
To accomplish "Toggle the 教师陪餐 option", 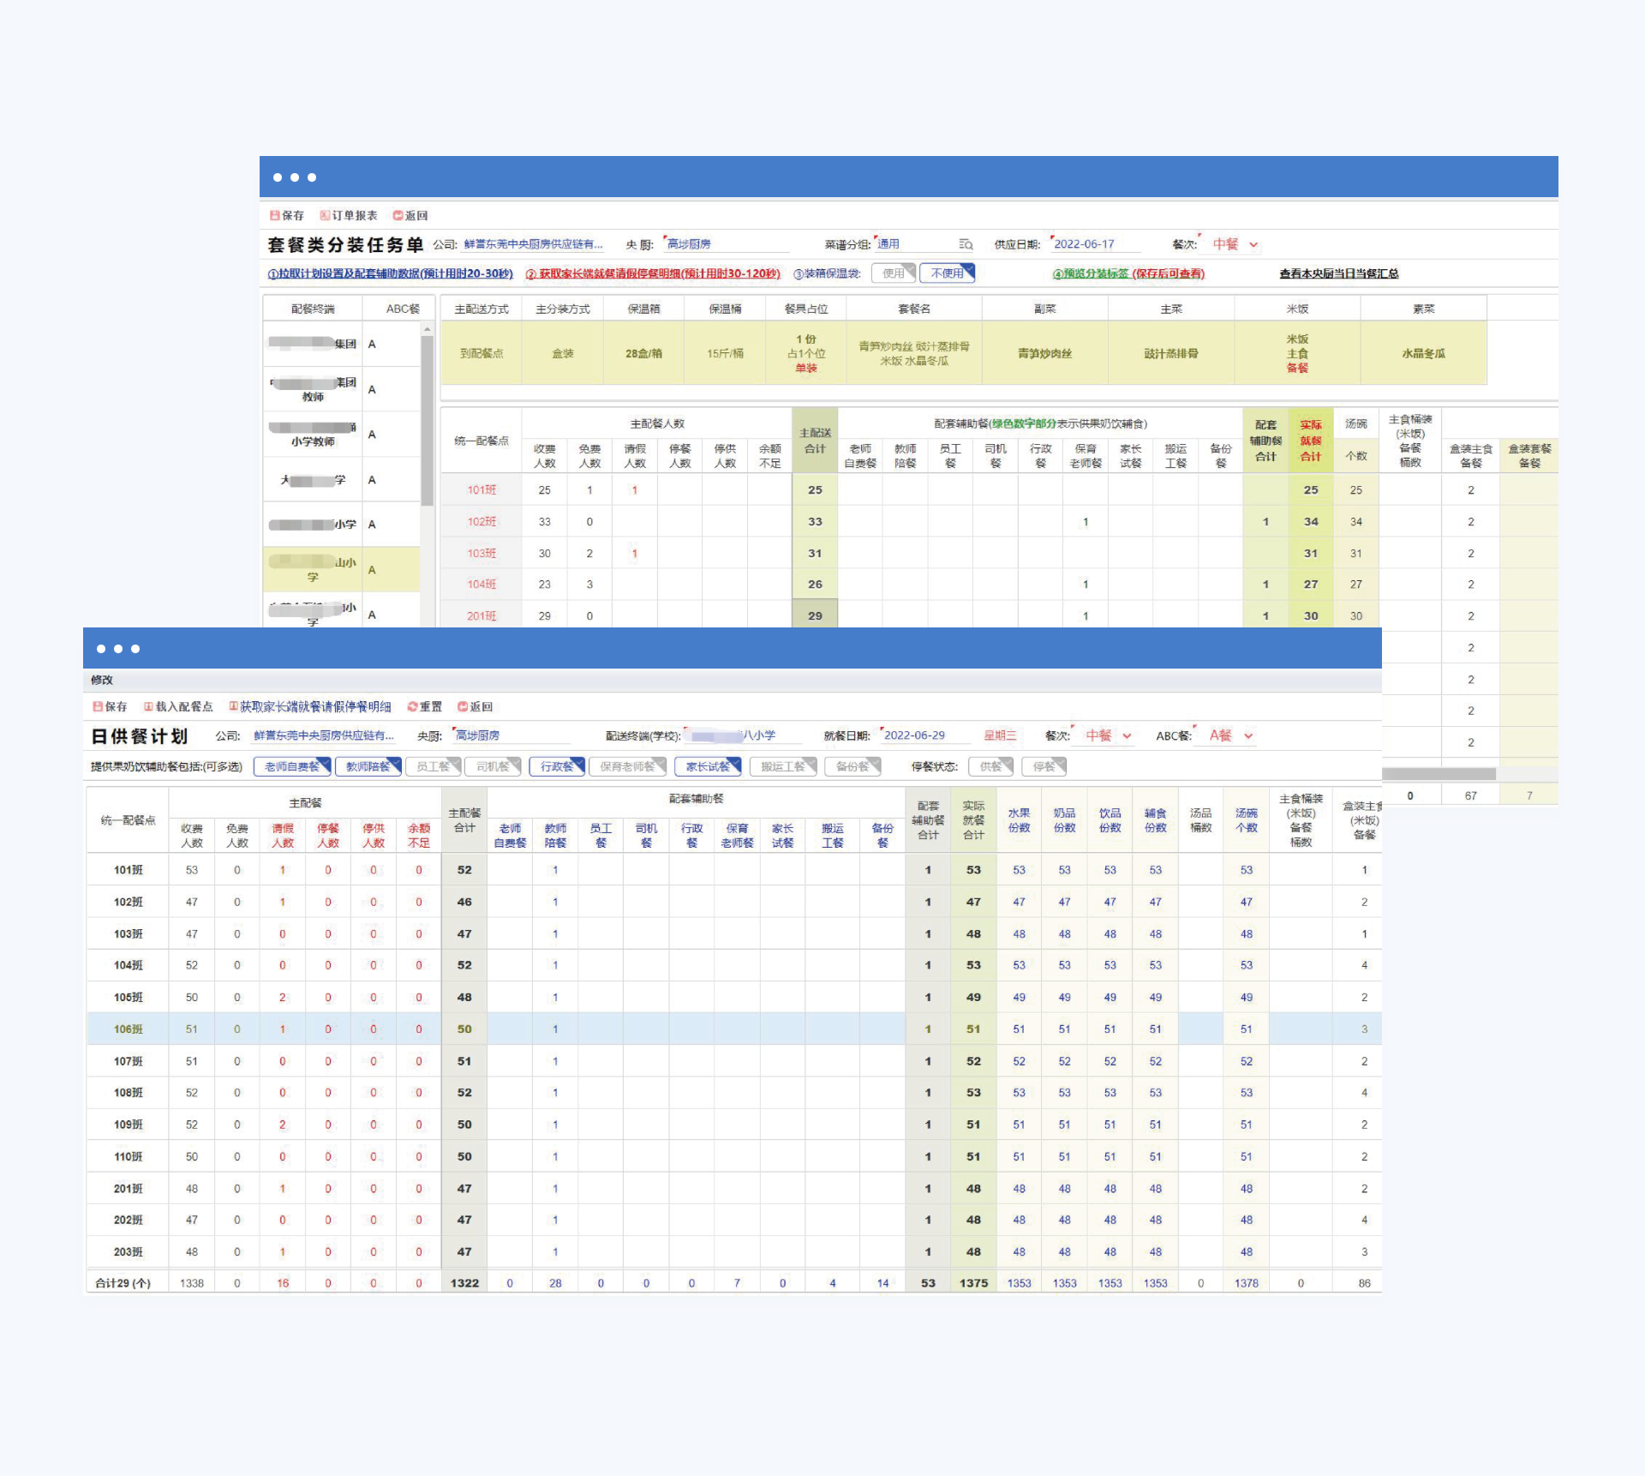I will (x=368, y=767).
